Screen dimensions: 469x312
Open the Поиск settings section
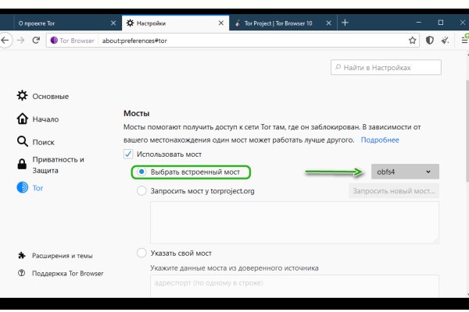tap(44, 142)
